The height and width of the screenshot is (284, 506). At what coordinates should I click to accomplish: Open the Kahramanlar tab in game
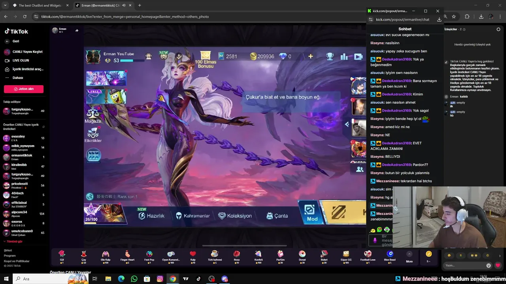coord(193,216)
